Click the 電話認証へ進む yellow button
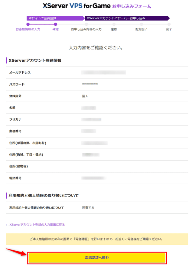Screen dimensions: 192x267 [97, 258]
